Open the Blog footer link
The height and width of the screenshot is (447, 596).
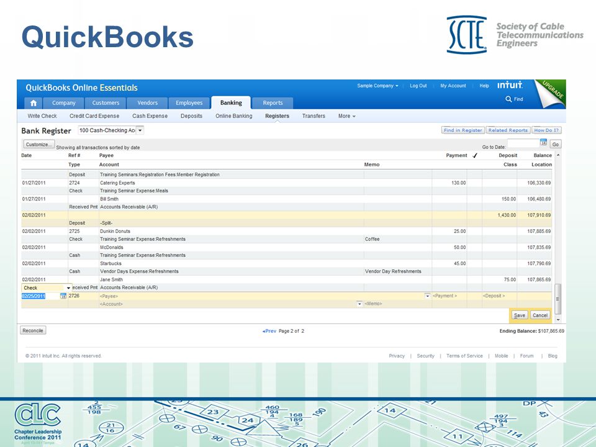click(x=553, y=356)
